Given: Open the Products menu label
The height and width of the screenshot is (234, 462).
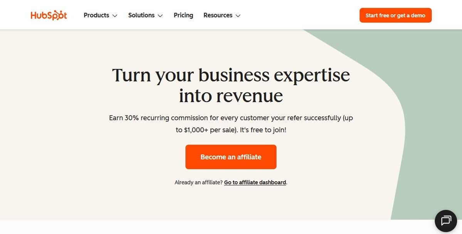Looking at the screenshot, I should [96, 15].
